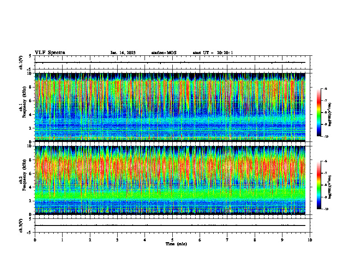Click the '8' tick on the Time axis

click(x=255, y=240)
